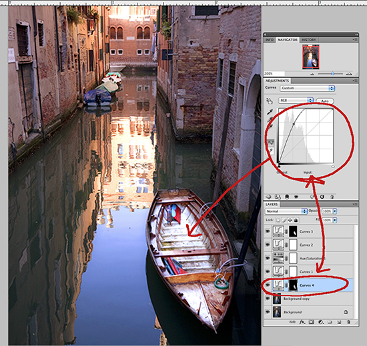Open the Adjustments panel flyout menu
Viewport: 367px width, 346px height.
tap(355, 81)
